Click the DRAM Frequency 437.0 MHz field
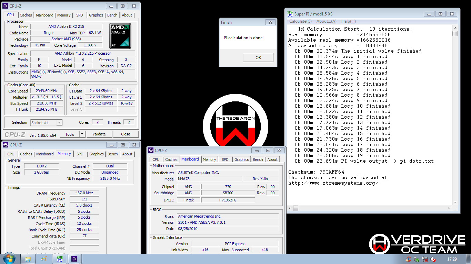 (x=84, y=193)
